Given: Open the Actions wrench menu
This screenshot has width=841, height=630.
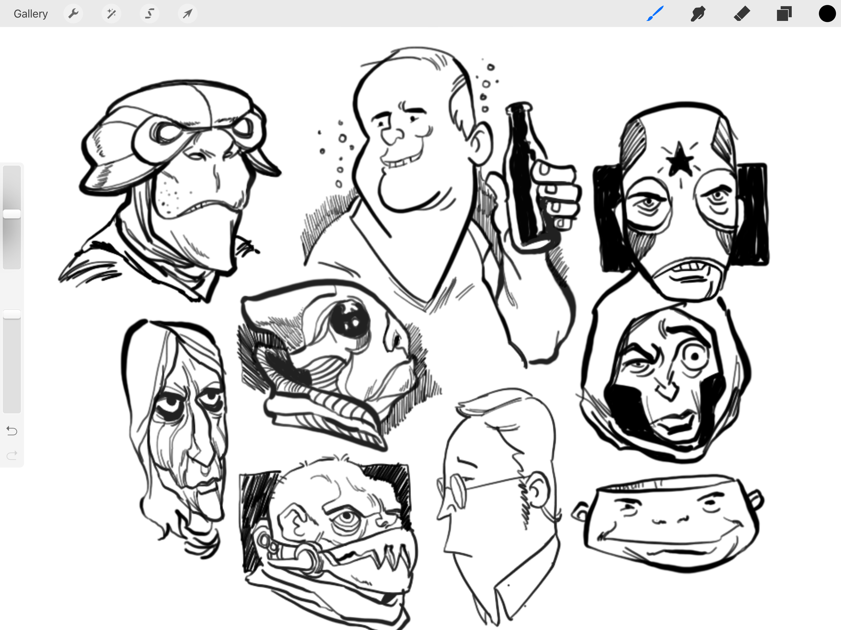Looking at the screenshot, I should click(x=73, y=14).
